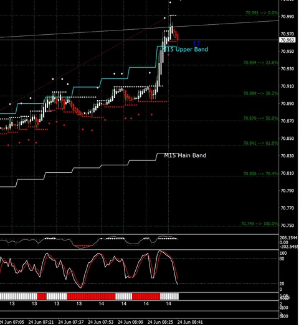Click price axis value 70.770
The width and height of the screenshot is (299, 325).
pyautogui.click(x=287, y=208)
